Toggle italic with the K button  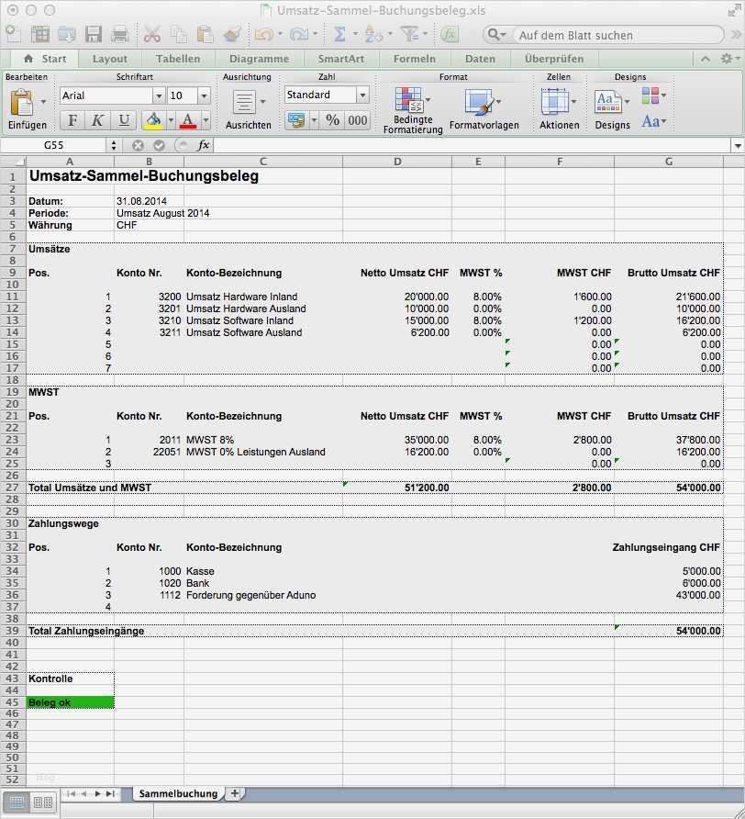pyautogui.click(x=97, y=120)
